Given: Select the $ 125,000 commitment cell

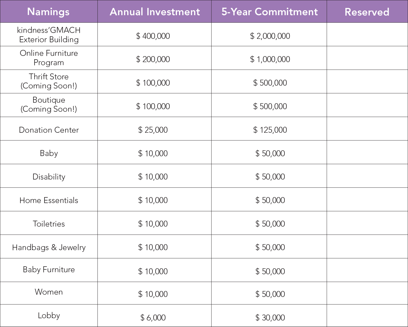Looking at the screenshot, I should tap(270, 130).
